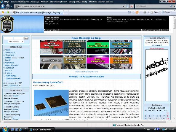Expand the Feeds dropdown arrow
Screen dimensions: 176x132
pyautogui.click(x=141, y=12)
